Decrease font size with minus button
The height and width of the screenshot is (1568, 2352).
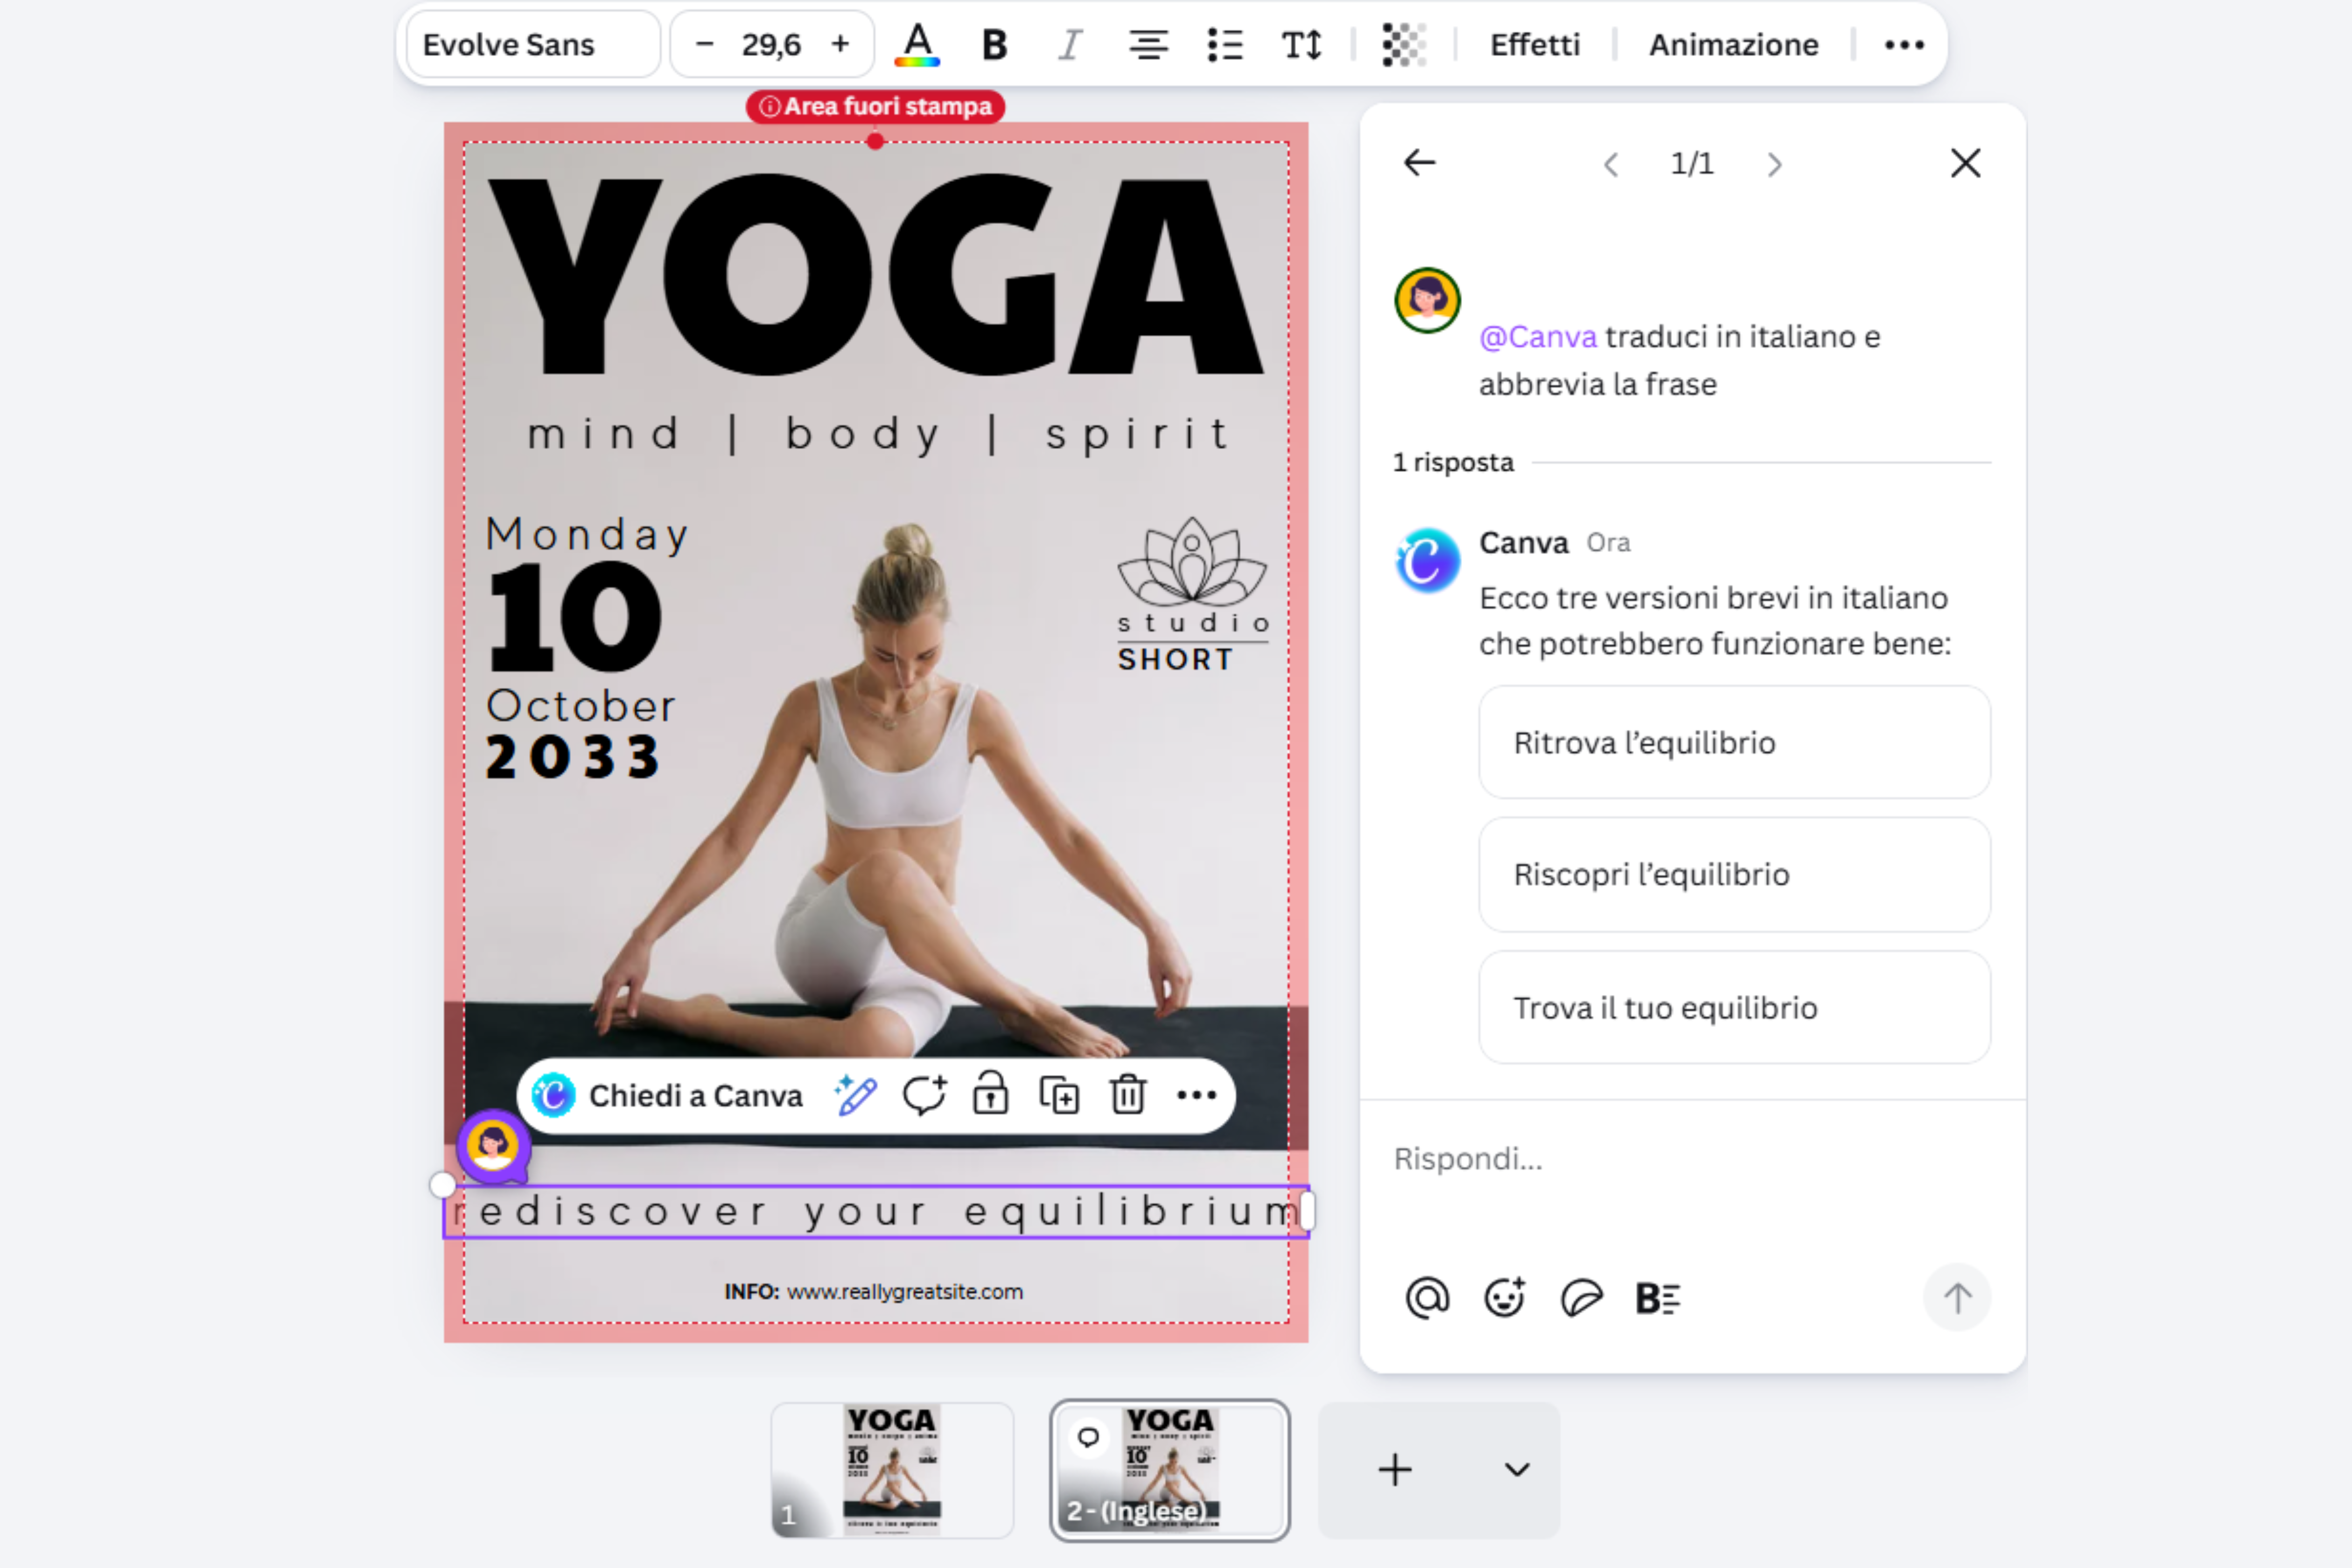[704, 45]
